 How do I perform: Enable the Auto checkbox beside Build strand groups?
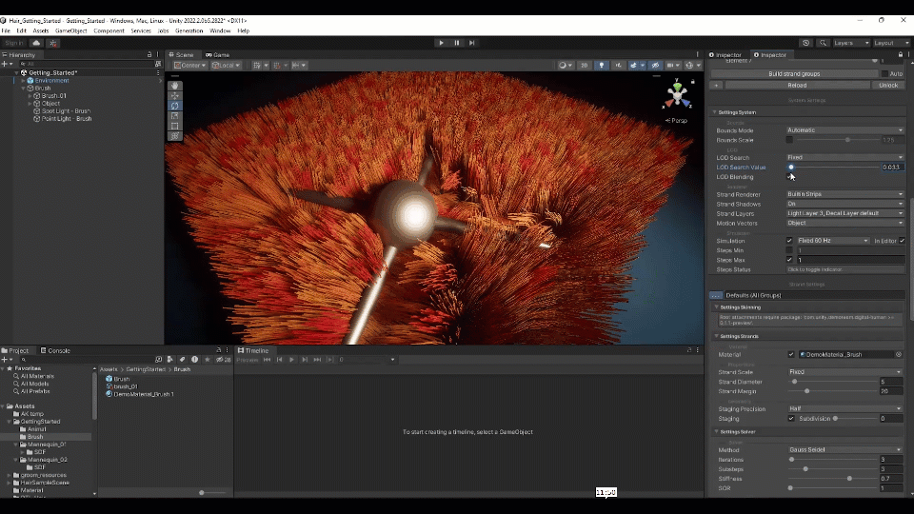[884, 73]
